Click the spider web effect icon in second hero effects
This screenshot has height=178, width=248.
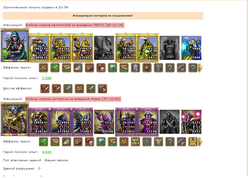point(147,142)
